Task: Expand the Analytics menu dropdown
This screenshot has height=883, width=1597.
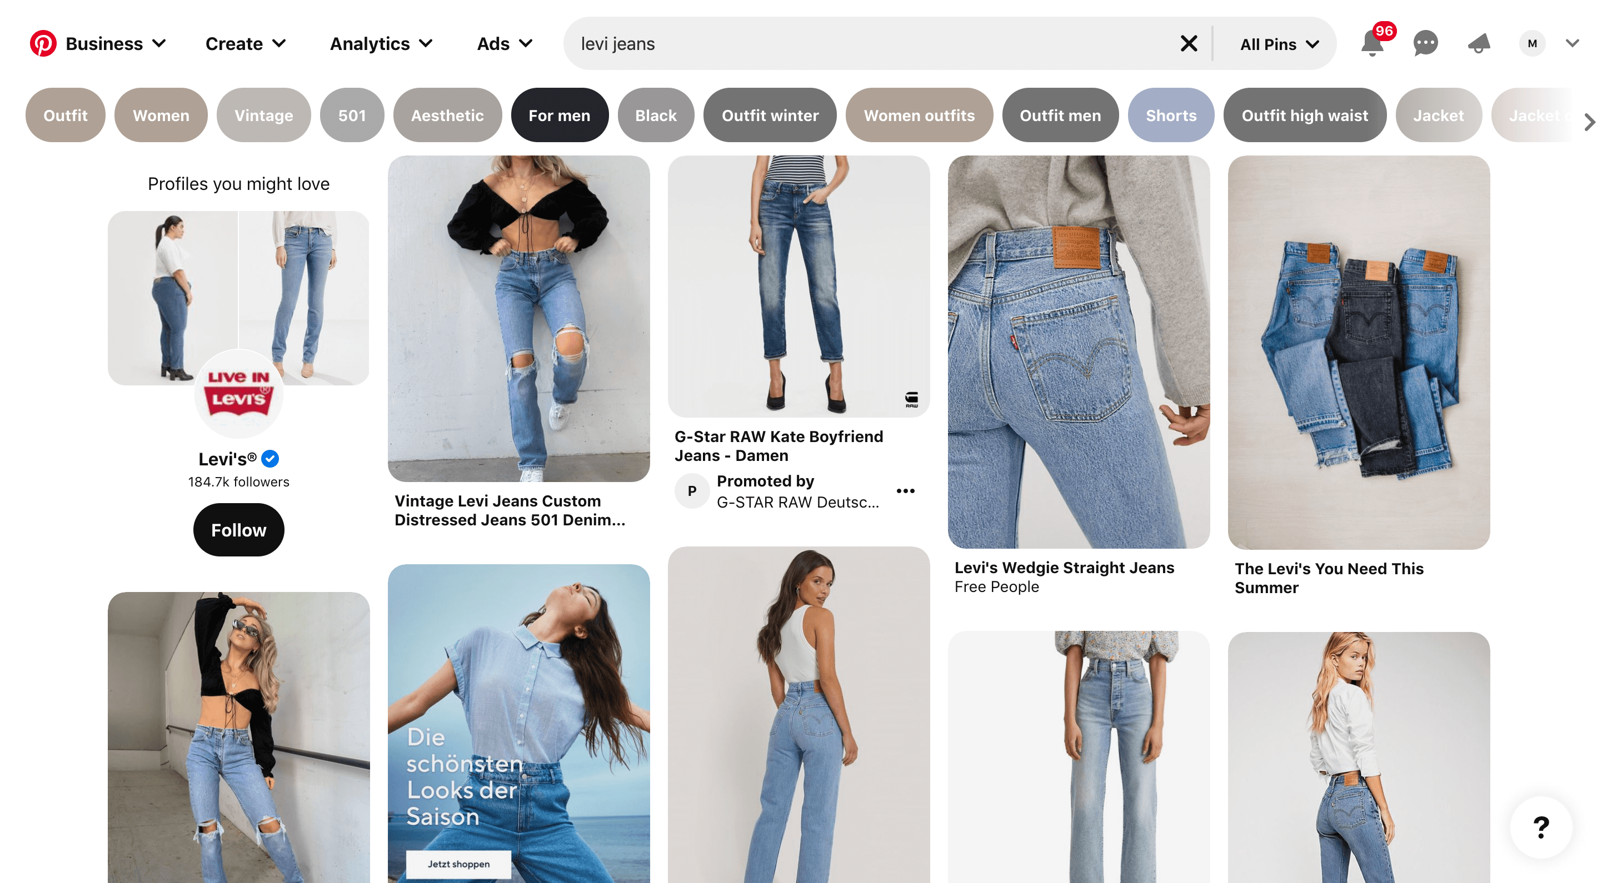Action: [382, 43]
